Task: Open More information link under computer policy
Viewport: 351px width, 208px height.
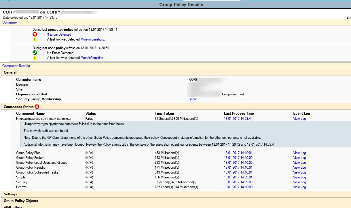Action: 93,39
